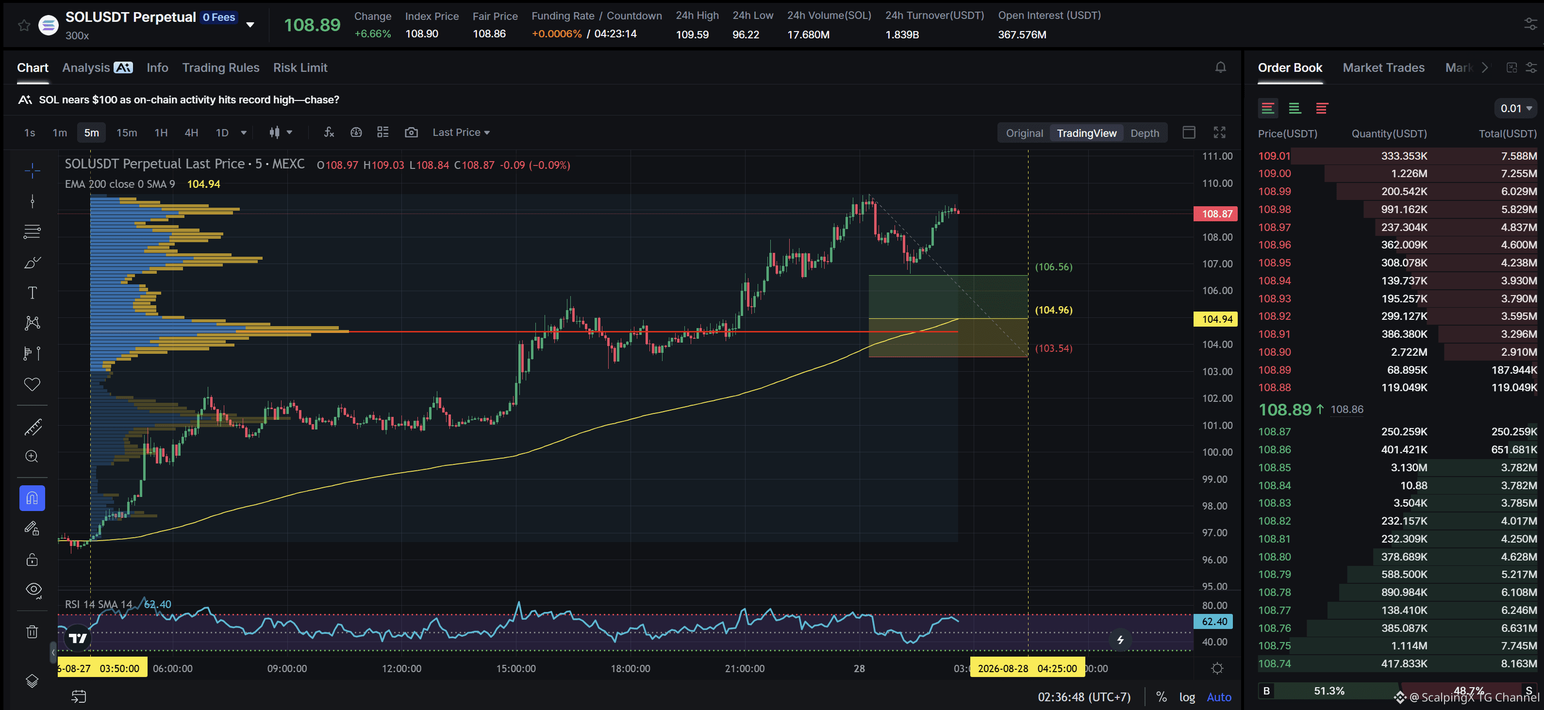
Task: Open the forecasting and position tools
Action: click(x=33, y=353)
